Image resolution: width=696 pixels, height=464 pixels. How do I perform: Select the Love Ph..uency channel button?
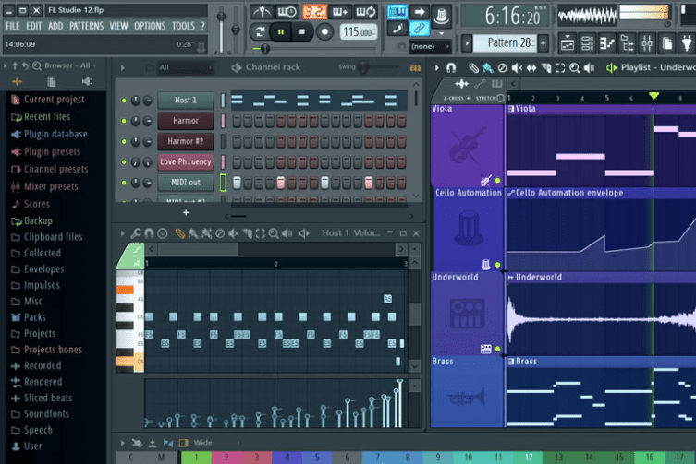186,161
